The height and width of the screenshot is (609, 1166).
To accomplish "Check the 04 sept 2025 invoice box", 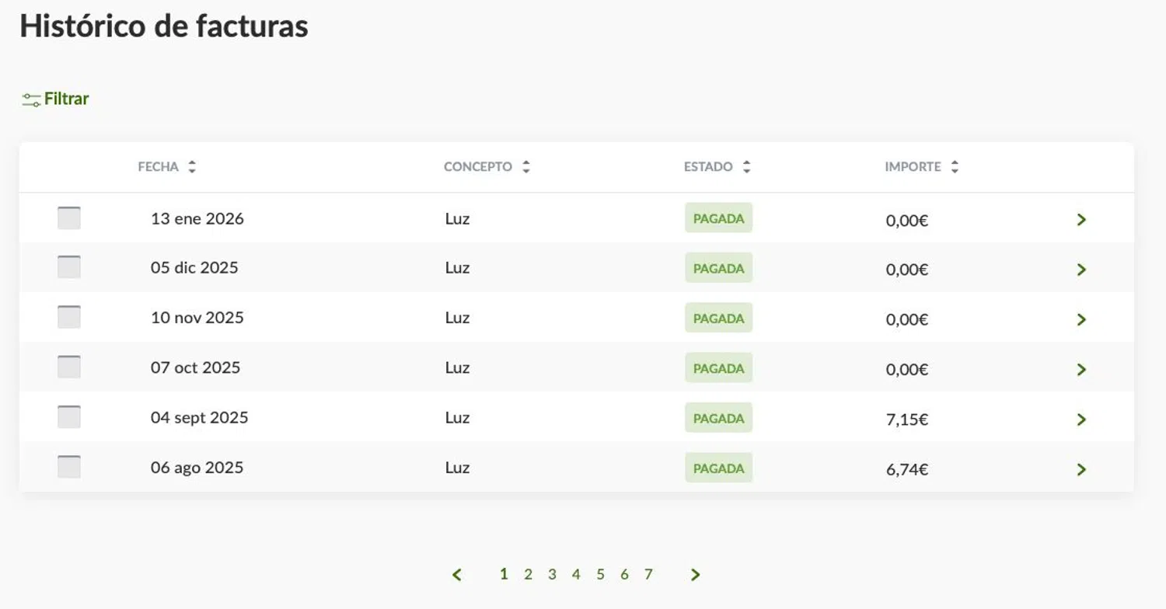I will point(69,417).
